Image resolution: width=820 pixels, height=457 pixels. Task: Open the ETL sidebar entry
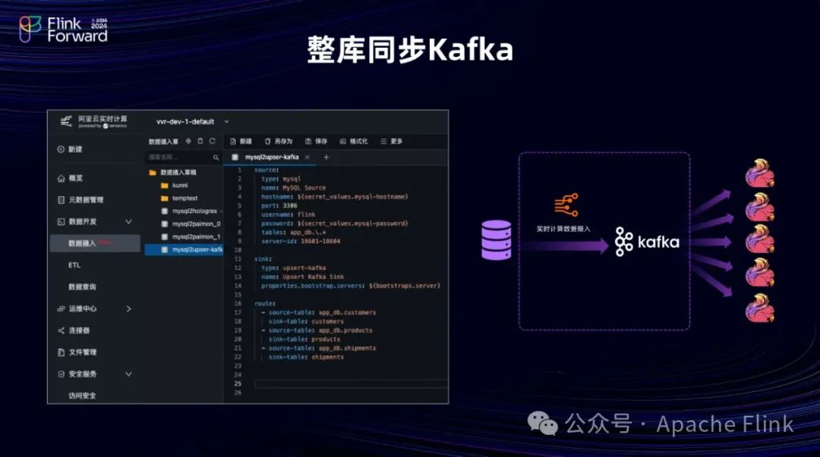coord(74,265)
